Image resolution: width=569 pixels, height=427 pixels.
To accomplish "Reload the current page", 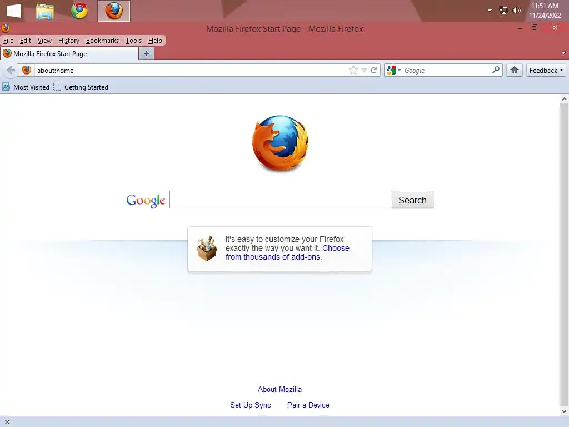I will pyautogui.click(x=373, y=70).
